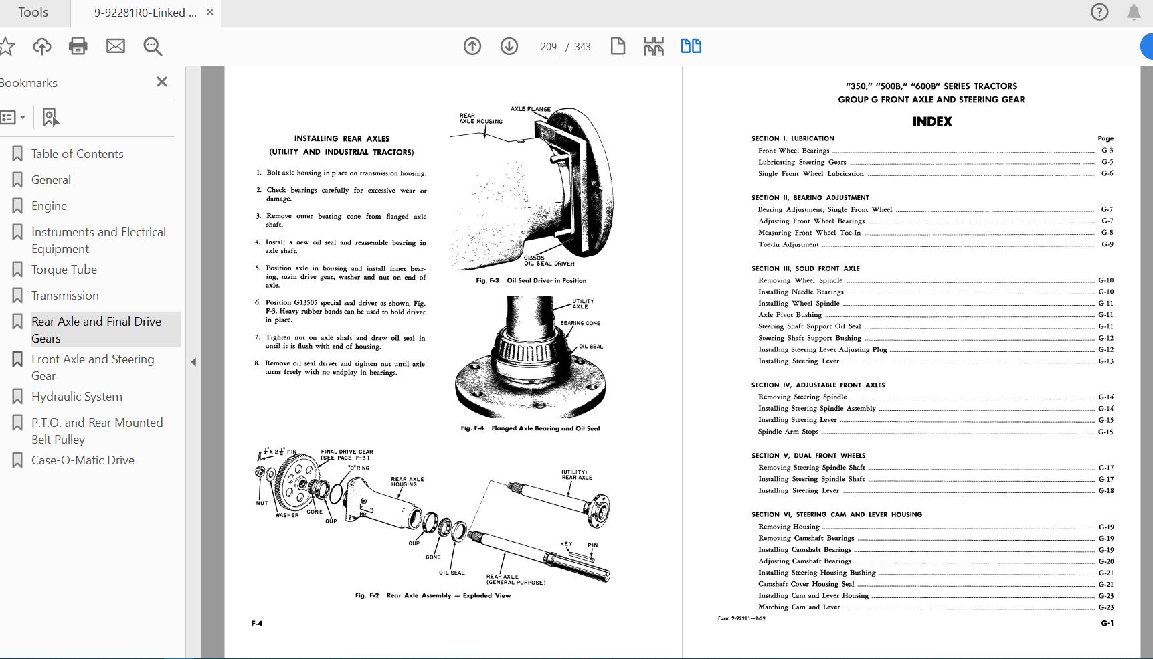Email this document as attachment
Screen dimensions: 1153x659
click(115, 46)
